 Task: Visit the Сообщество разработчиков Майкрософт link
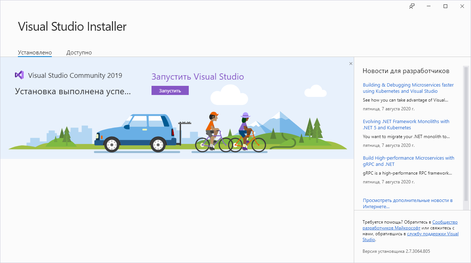tap(445, 222)
